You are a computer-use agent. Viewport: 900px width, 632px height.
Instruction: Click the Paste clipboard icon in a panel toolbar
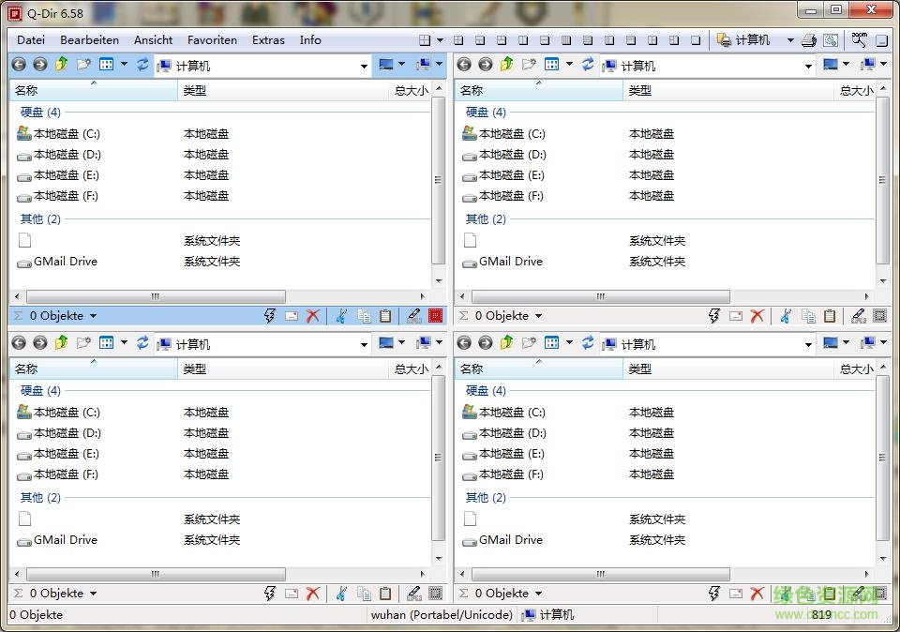pyautogui.click(x=386, y=316)
